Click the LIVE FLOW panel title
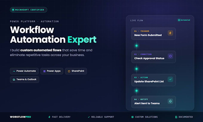The image size is (203, 122). point(137,21)
